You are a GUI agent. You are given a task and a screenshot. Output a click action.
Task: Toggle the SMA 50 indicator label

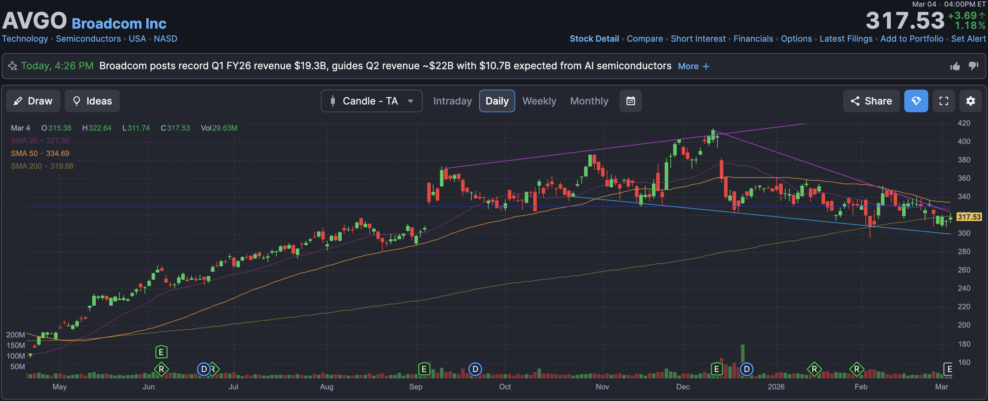point(24,153)
